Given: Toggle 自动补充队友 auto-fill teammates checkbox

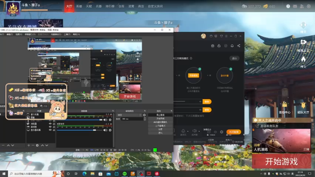Looking at the screenshot, I should coord(257,126).
